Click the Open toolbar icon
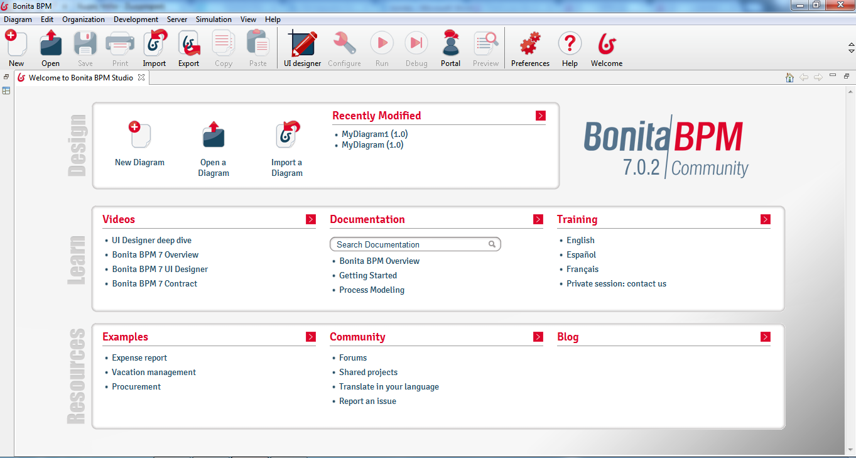Screen dimensions: 856x458 coord(51,43)
